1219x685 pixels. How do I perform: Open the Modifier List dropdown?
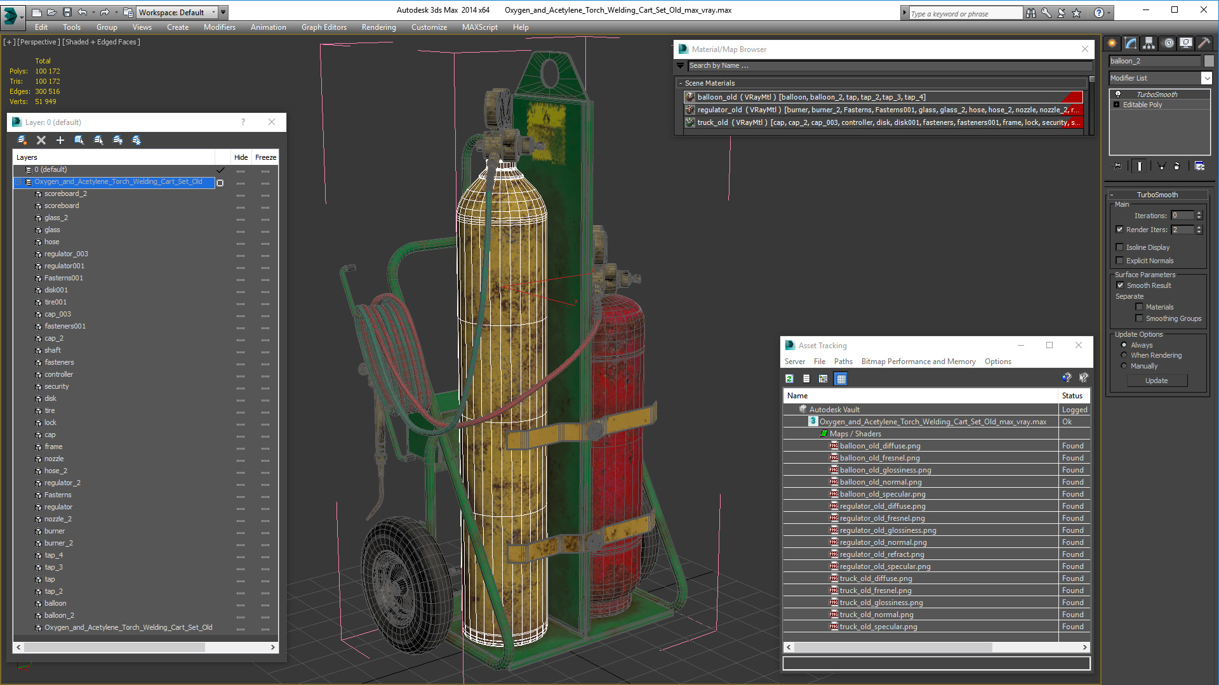point(1206,78)
